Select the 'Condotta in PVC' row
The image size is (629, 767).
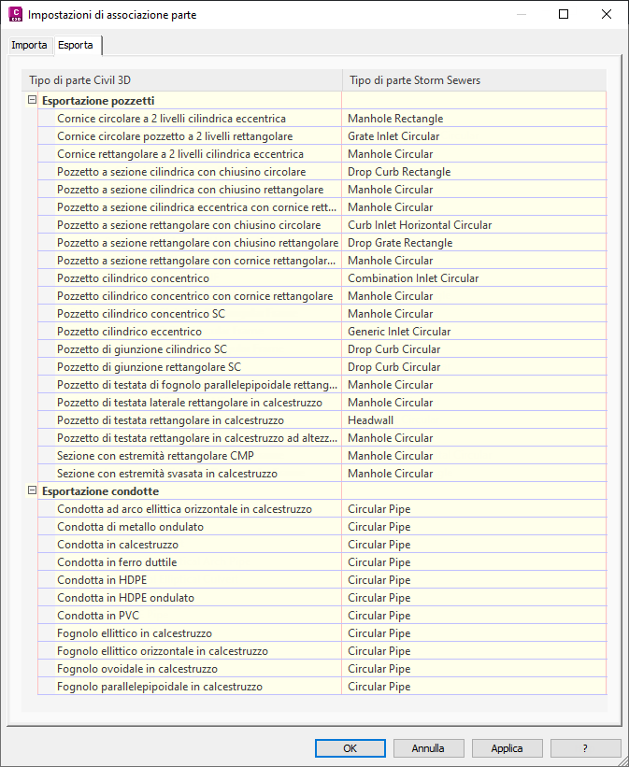[x=190, y=616]
